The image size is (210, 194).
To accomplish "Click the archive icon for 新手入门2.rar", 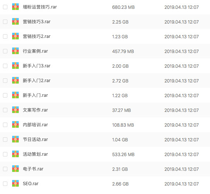I will (x=15, y=80).
